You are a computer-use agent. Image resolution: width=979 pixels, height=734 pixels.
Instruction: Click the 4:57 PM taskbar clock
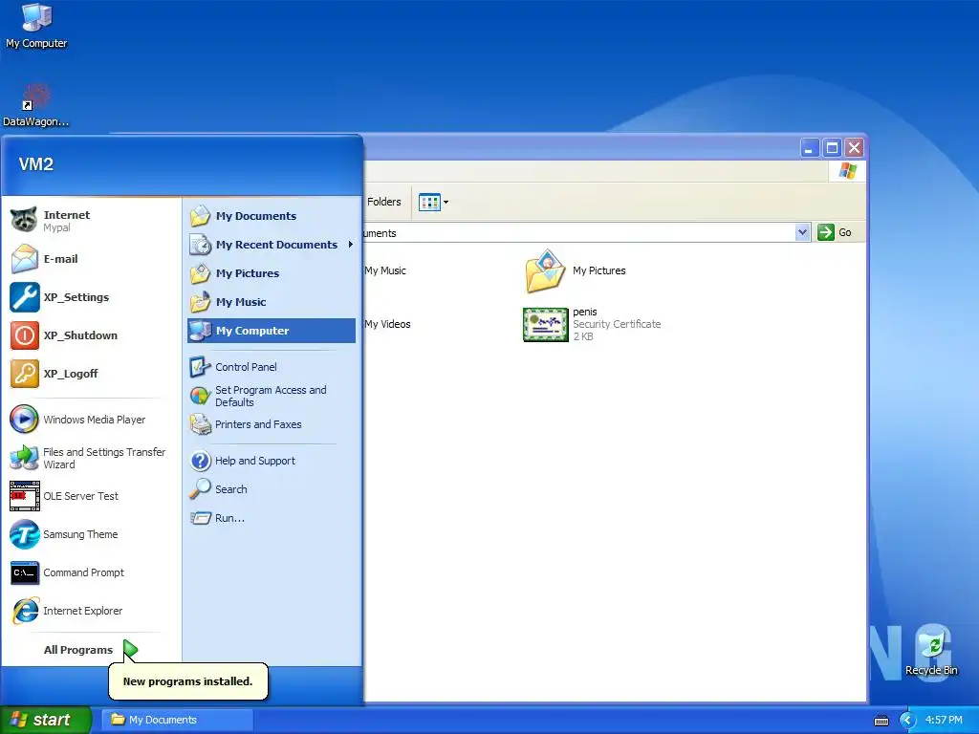[944, 720]
